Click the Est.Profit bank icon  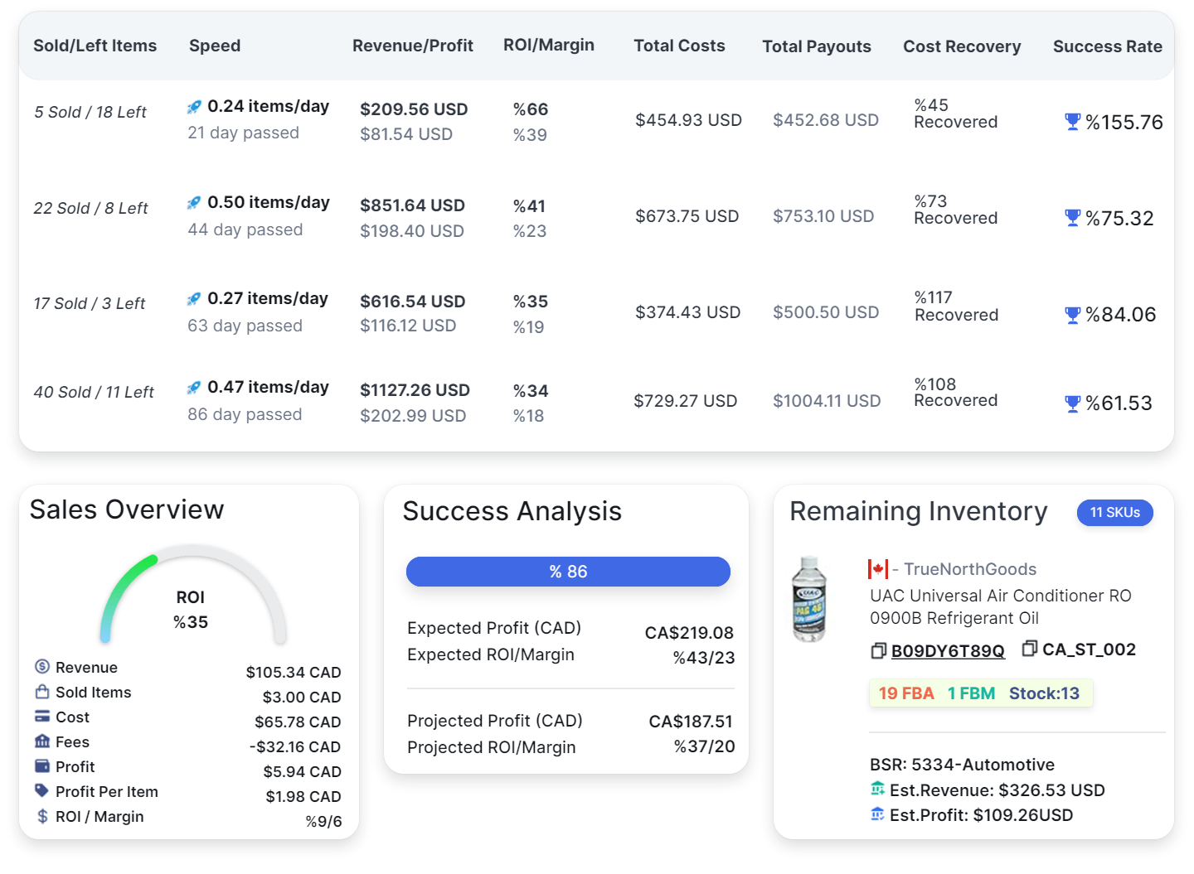[x=877, y=815]
